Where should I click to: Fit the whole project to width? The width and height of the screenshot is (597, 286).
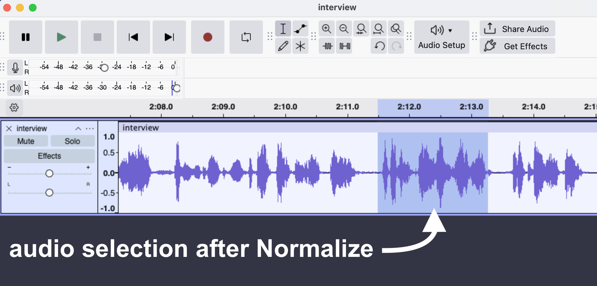click(x=379, y=29)
